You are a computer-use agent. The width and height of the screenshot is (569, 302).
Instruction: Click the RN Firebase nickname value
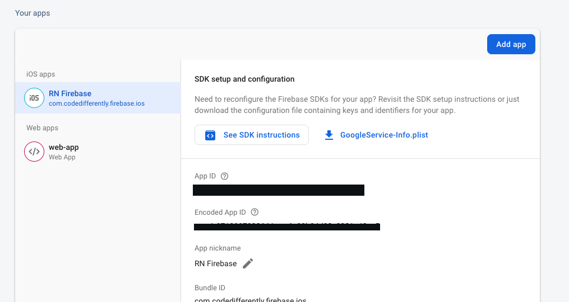pos(216,263)
